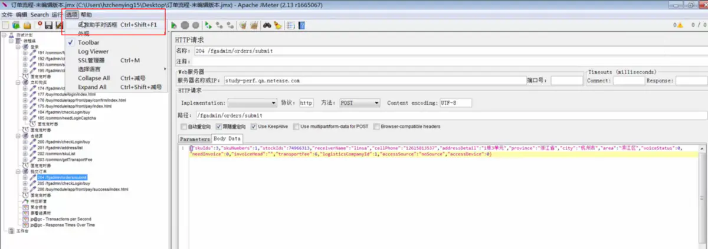Click the Function Helper list toolbar icon
The height and width of the screenshot is (249, 708).
(290, 25)
